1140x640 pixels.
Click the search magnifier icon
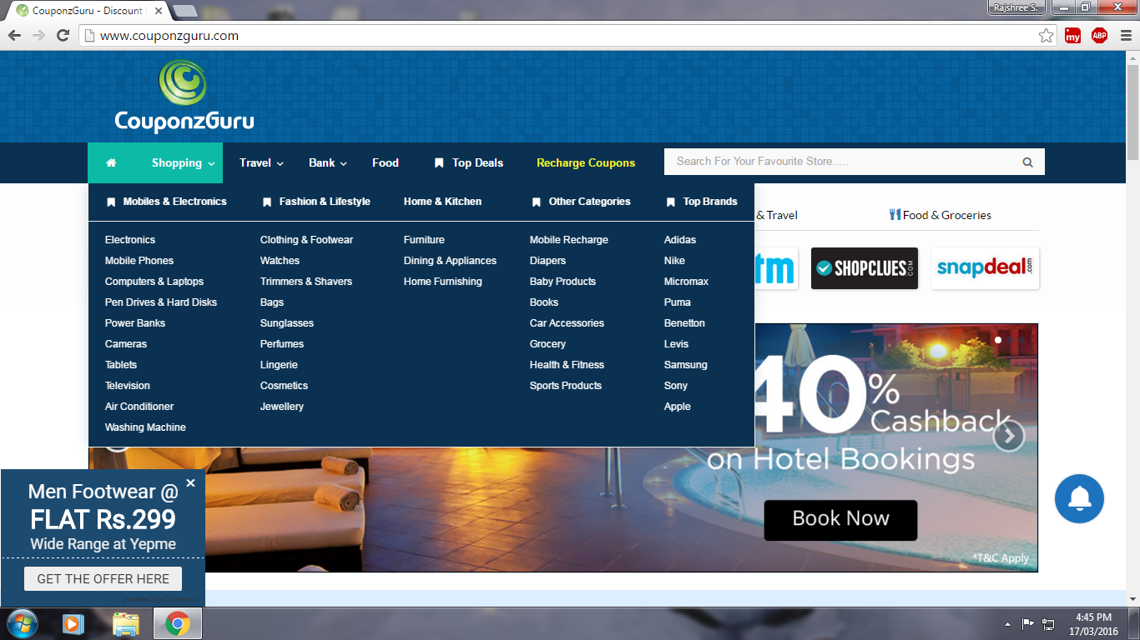point(1027,162)
